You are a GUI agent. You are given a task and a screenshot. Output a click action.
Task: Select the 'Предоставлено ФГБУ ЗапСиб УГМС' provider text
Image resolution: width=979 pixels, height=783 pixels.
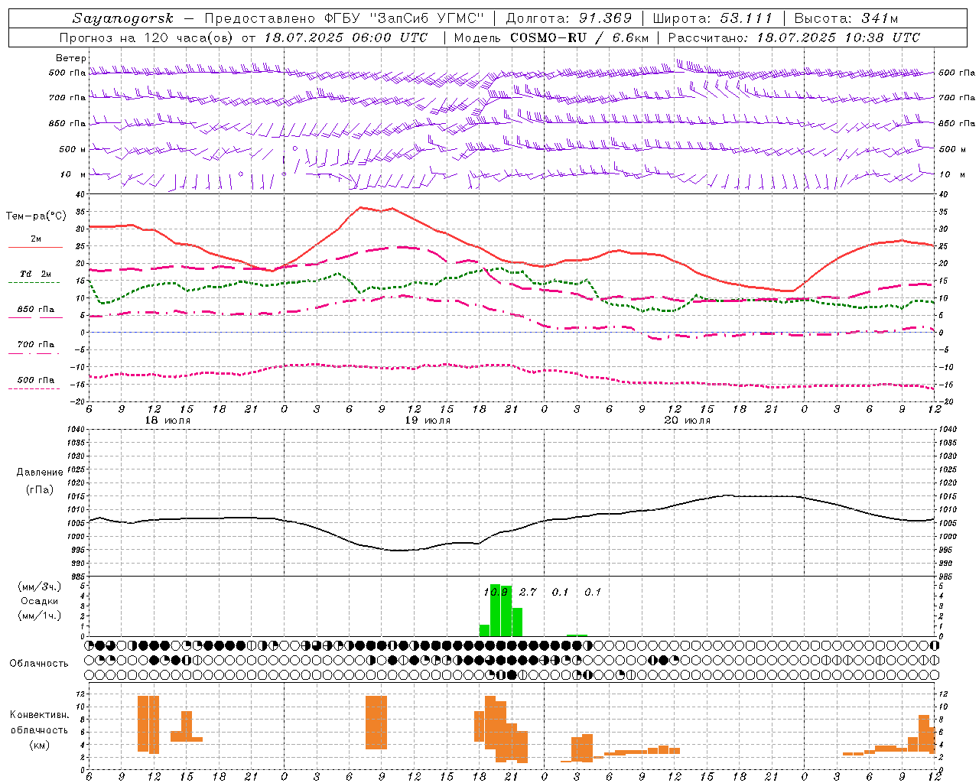point(344,18)
